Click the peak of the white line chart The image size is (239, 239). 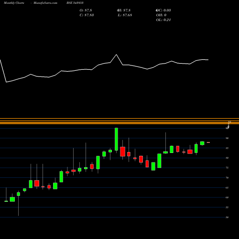(x=116, y=54)
